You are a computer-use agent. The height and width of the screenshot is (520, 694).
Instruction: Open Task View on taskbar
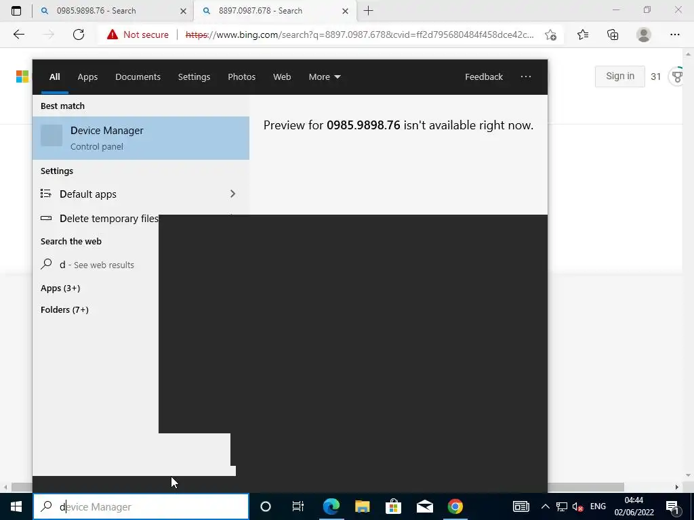[298, 506]
